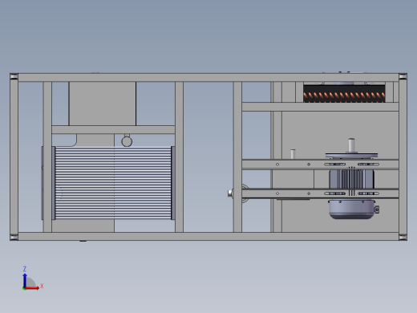
Task: Select the ribbed motor body between rails
Action: (351, 179)
